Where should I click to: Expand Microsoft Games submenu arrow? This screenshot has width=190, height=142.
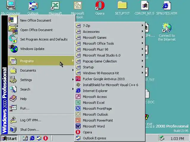click(142, 37)
